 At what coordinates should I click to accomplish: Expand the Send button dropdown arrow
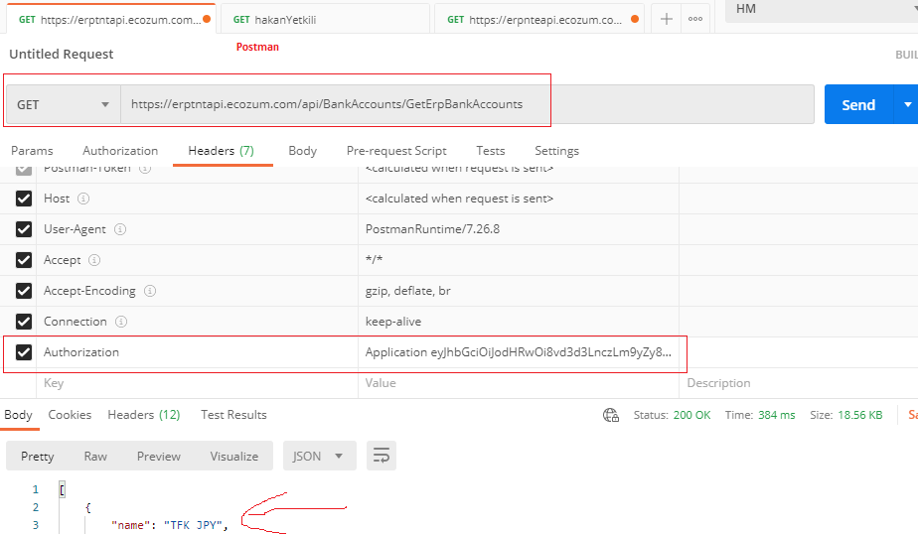[x=907, y=104]
